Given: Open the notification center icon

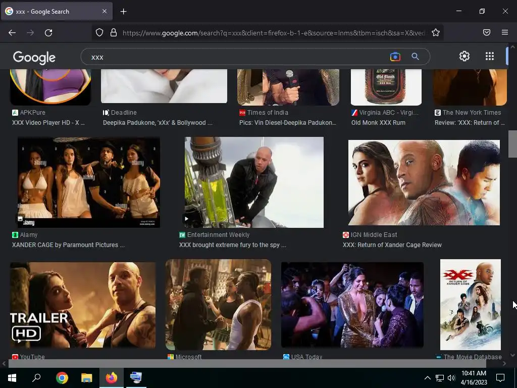Looking at the screenshot, I should (x=500, y=378).
